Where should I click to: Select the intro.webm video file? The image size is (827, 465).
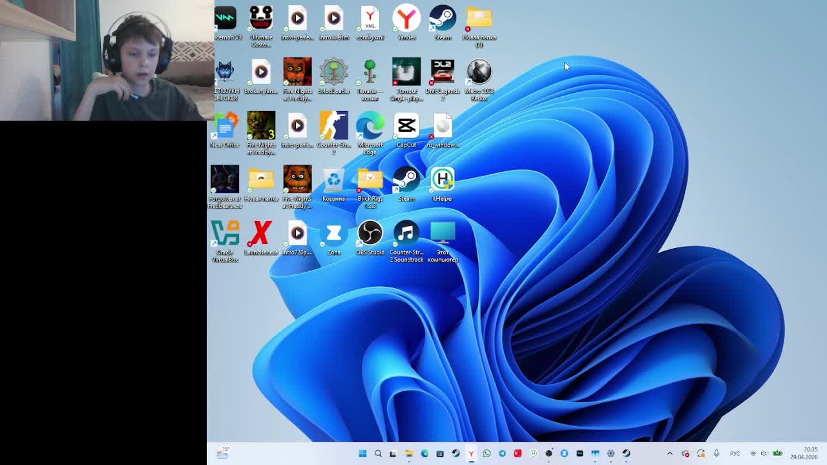[333, 24]
